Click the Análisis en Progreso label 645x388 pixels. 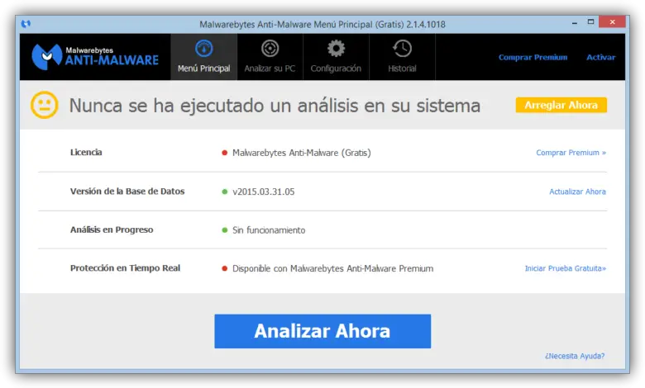[112, 230]
